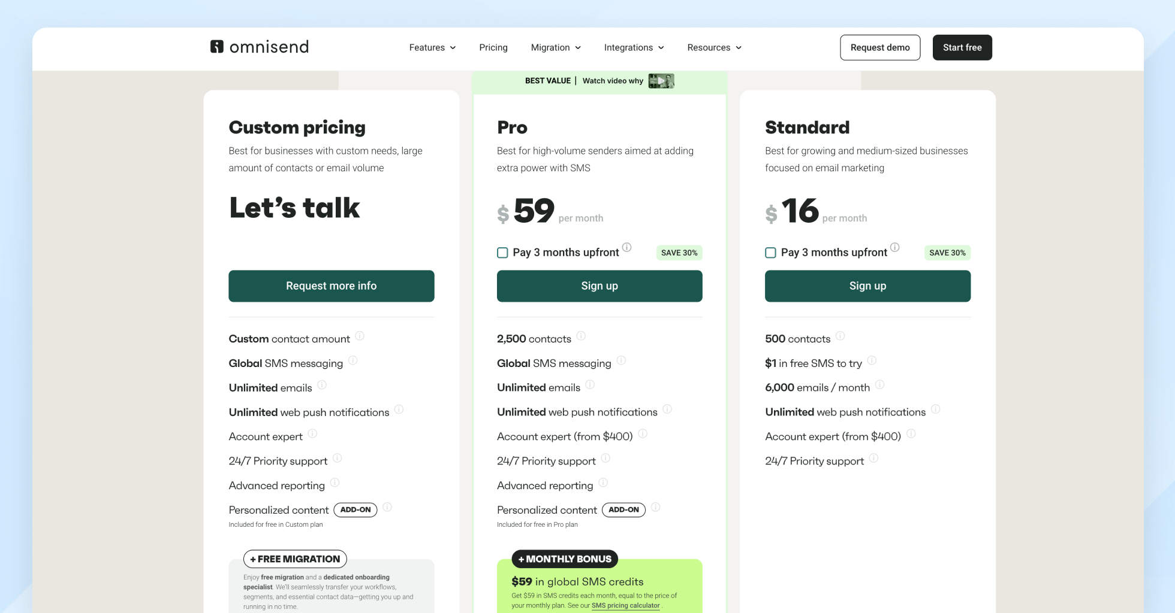Check Pay 3 months upfront for Standard plan

tap(770, 253)
